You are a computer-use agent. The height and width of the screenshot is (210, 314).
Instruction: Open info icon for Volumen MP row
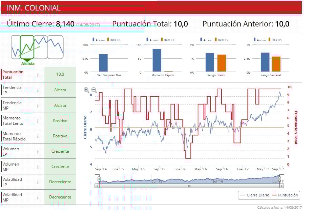click(38, 167)
